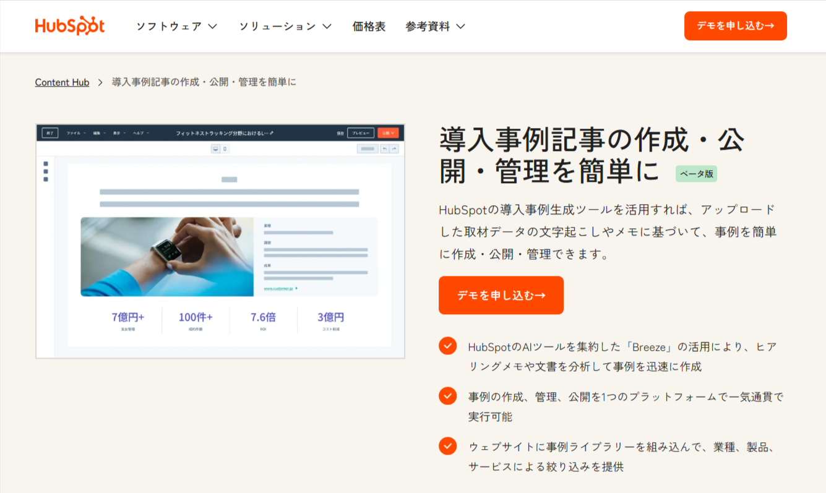Open the 表示 menu in the editor
The image size is (826, 493).
coord(118,133)
